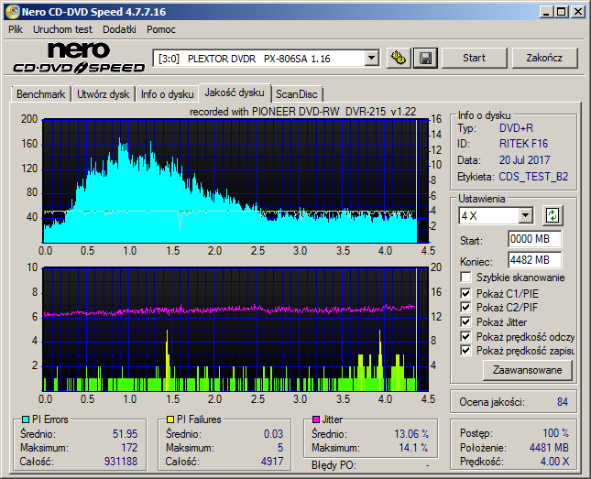The image size is (591, 479).
Task: Click the Start position 0000 MB field
Action: (x=534, y=239)
